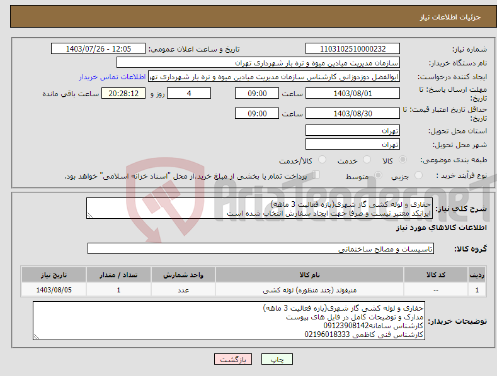Click the تاریخ نیاز column header
This screenshot has height=376, width=497.
[54, 275]
